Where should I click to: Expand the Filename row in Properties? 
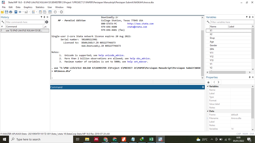click(207, 118)
